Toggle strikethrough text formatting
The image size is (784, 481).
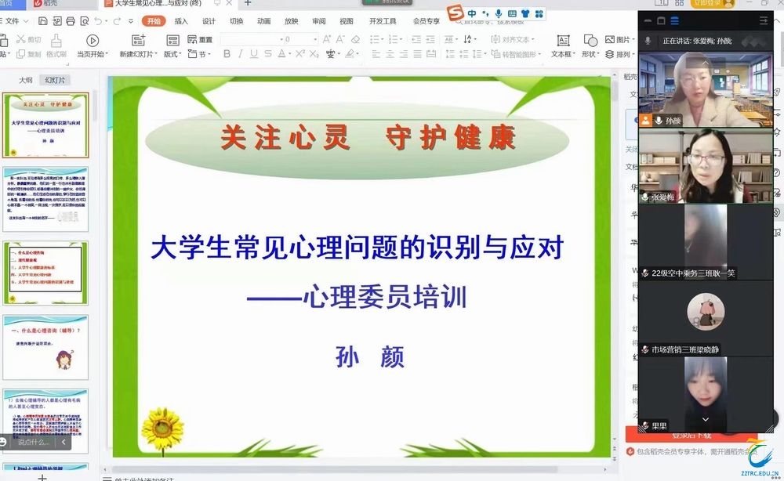click(268, 54)
